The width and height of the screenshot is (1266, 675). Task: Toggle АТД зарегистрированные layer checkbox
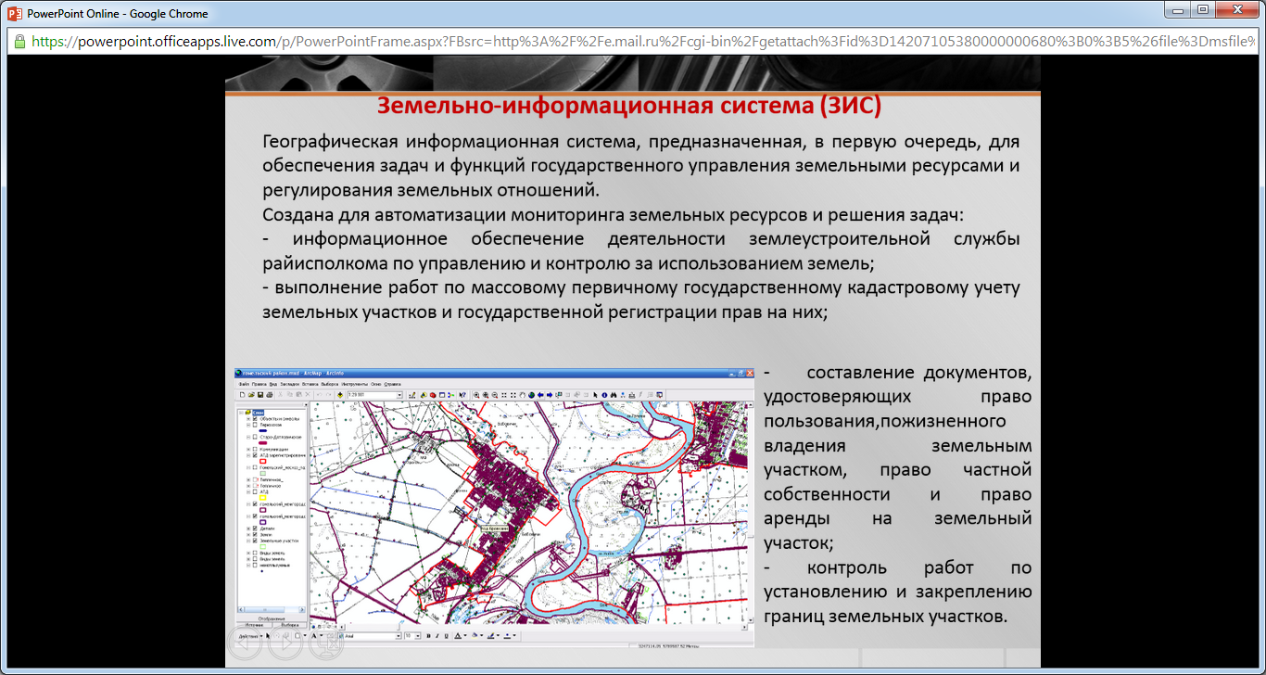255,455
